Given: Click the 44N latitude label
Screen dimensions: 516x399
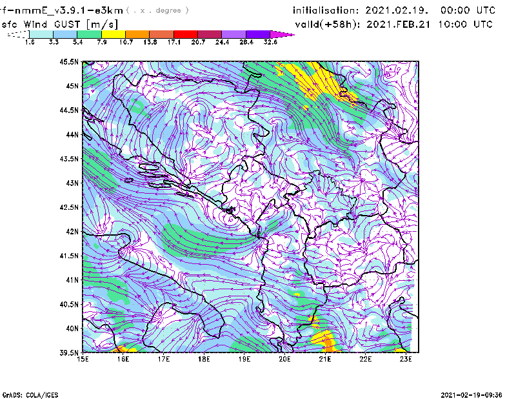Looking at the screenshot, I should click(72, 134).
